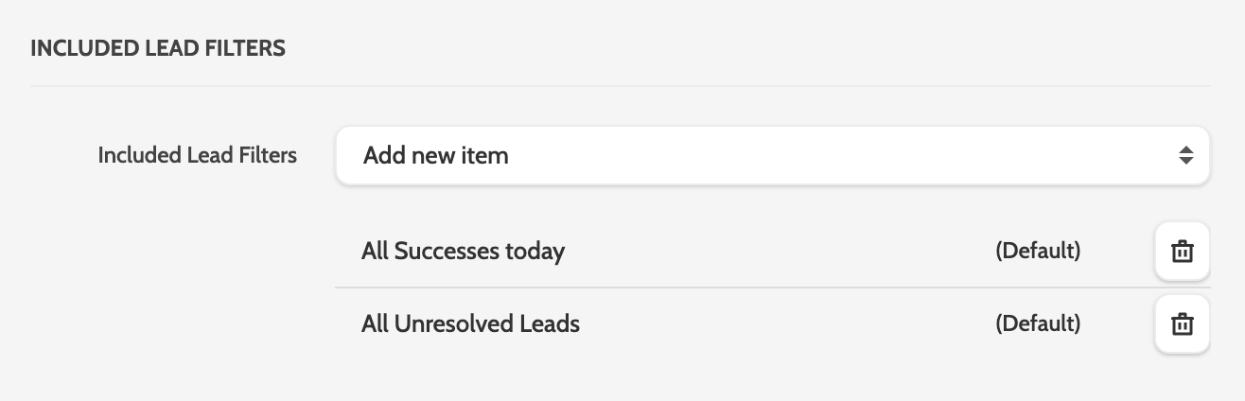
Task: Click the up-down arrows on the dropdown
Action: tap(1185, 155)
